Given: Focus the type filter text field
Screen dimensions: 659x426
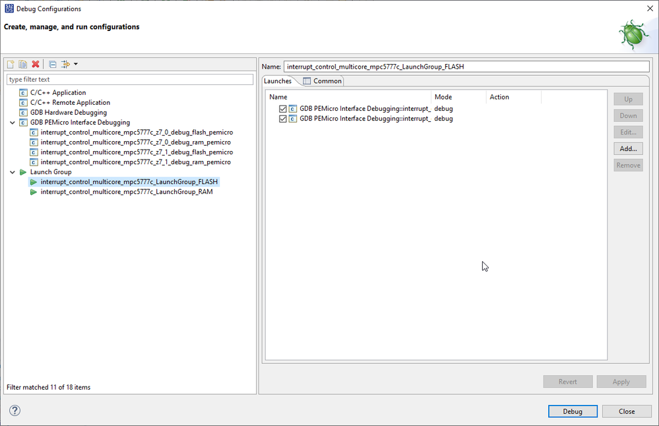Looking at the screenshot, I should point(130,79).
